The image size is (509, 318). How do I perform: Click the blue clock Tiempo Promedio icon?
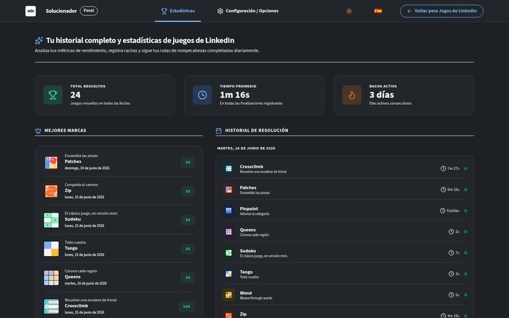tap(202, 95)
